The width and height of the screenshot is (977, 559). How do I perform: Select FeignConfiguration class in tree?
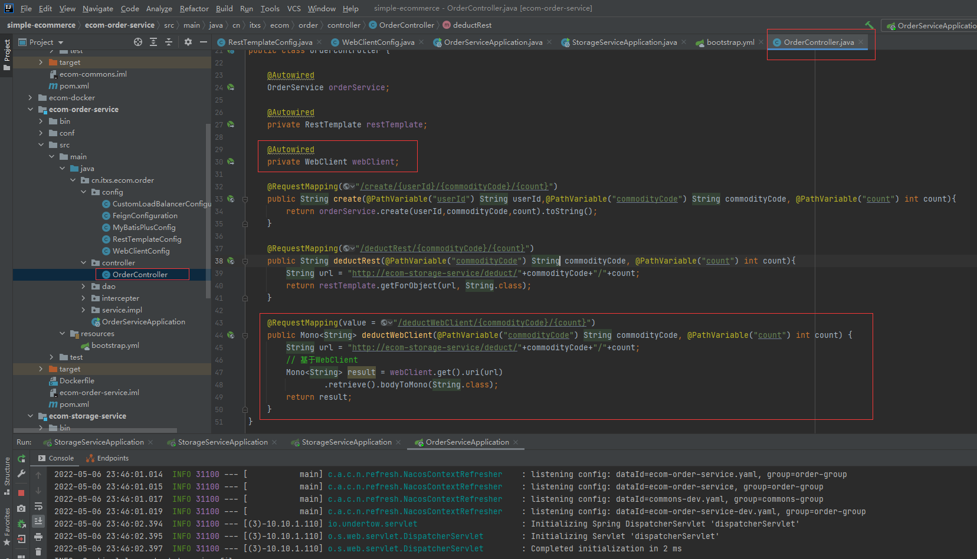(x=145, y=216)
